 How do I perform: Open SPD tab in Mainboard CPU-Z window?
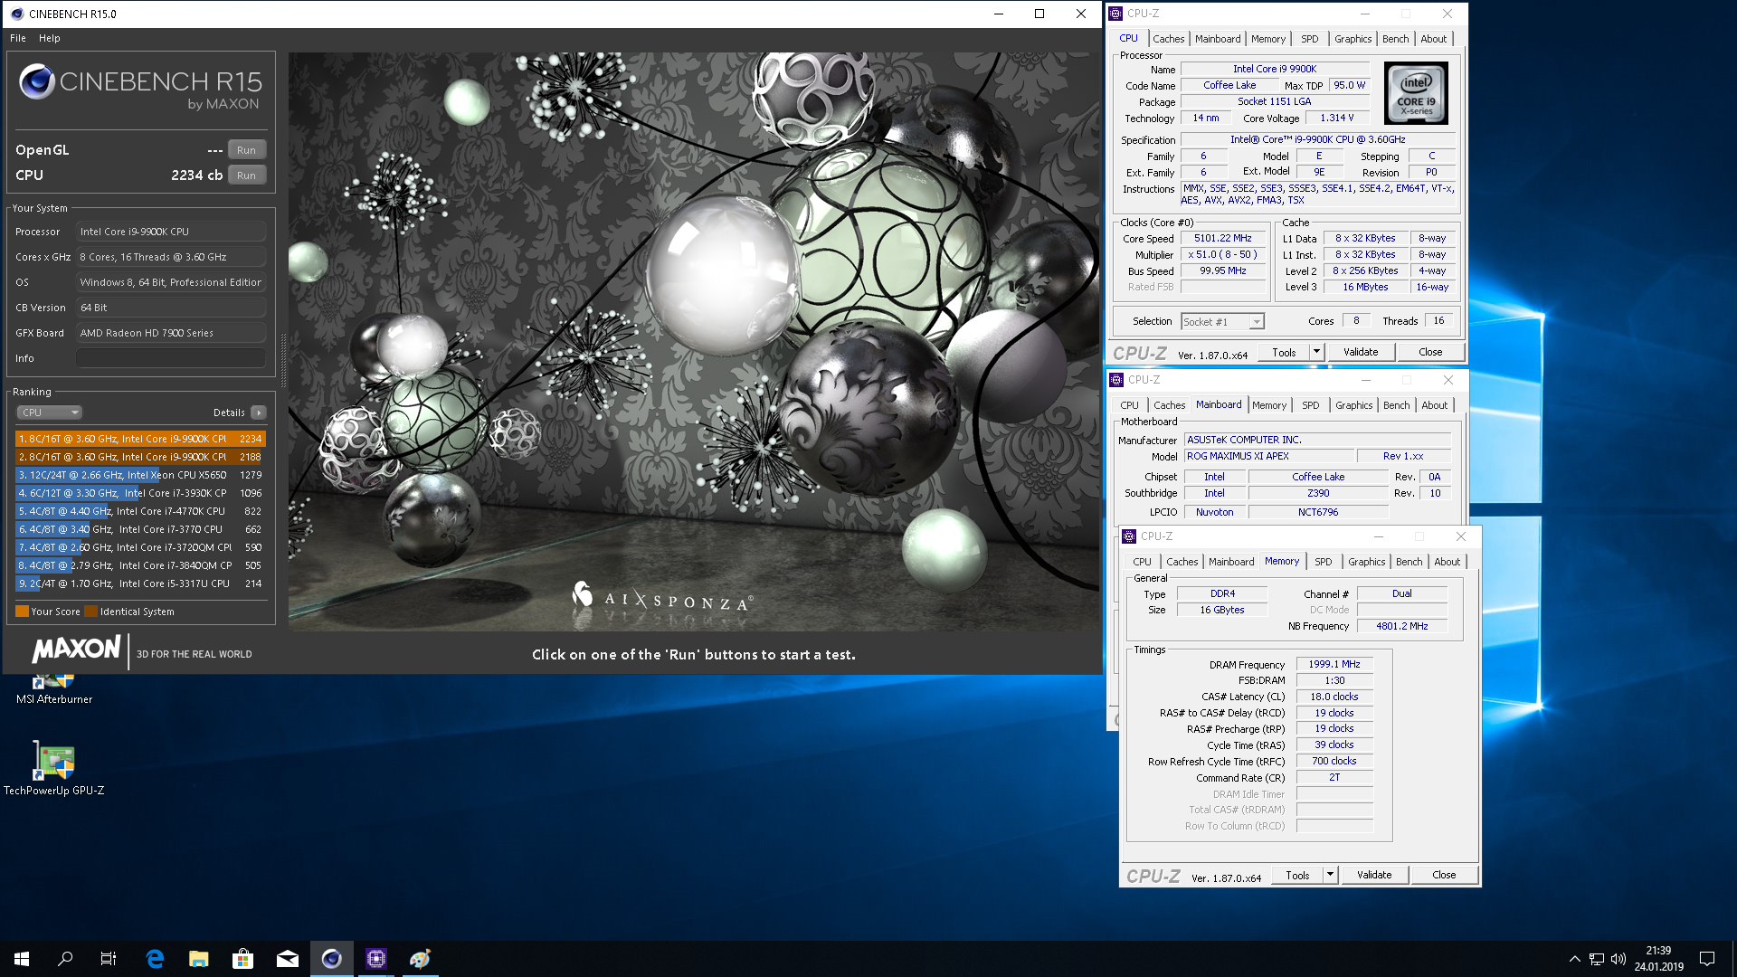[x=1311, y=405]
